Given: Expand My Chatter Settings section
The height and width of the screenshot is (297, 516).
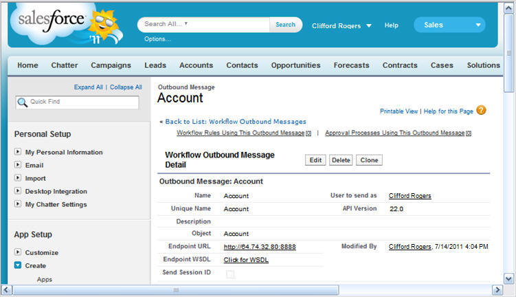Looking at the screenshot, I should click(18, 203).
